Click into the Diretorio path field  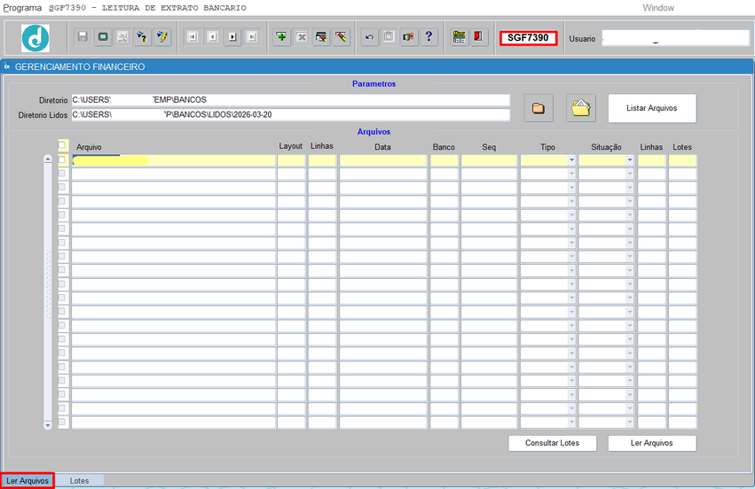point(291,99)
